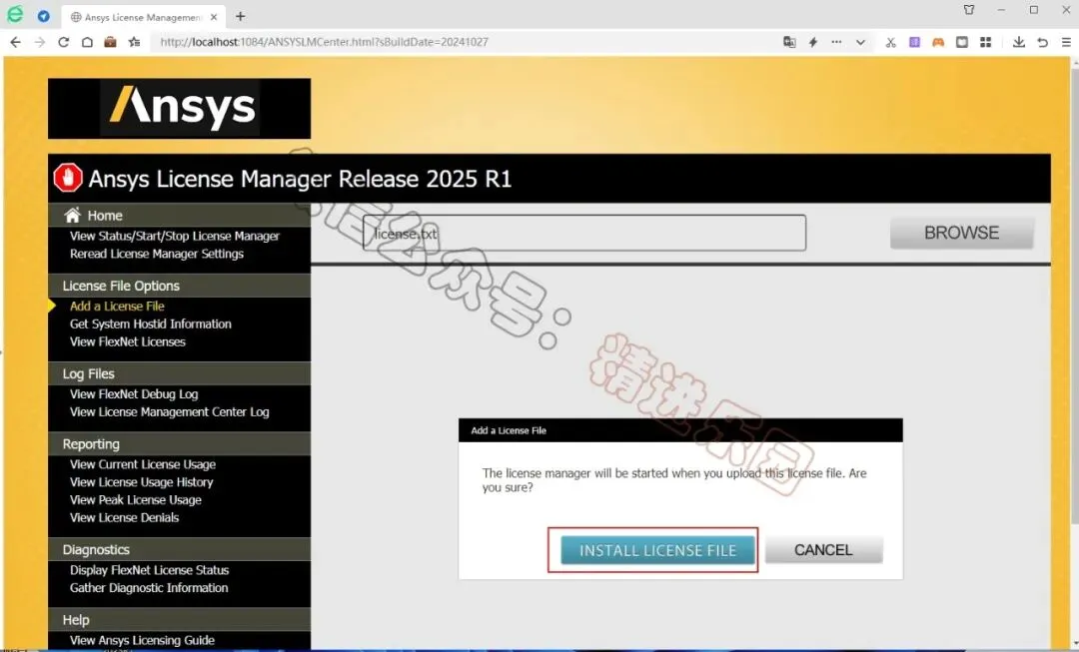Click the favorites star icon
This screenshot has height=652, width=1079.
click(x=134, y=42)
